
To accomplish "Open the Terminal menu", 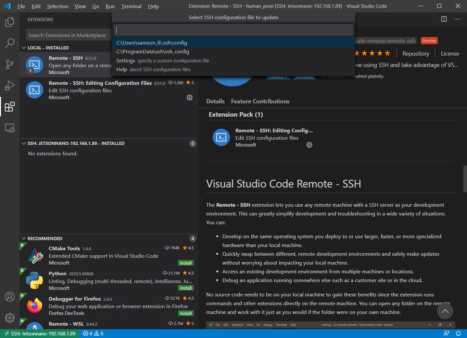I will pyautogui.click(x=131, y=6).
